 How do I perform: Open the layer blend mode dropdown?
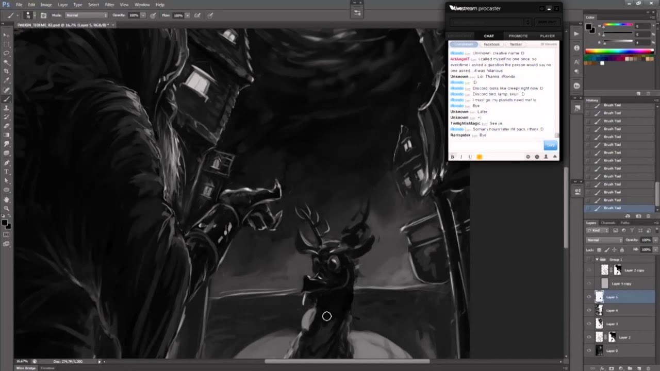pos(604,240)
